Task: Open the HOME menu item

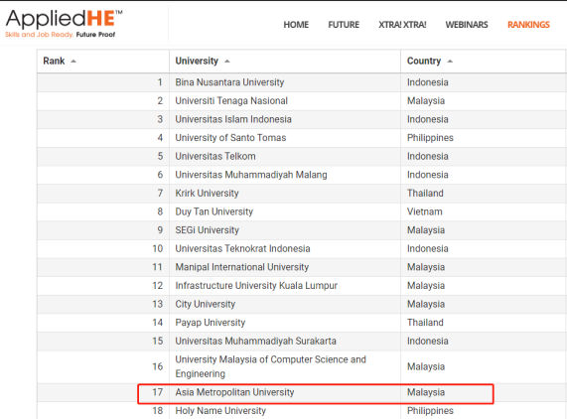Action: coord(296,25)
